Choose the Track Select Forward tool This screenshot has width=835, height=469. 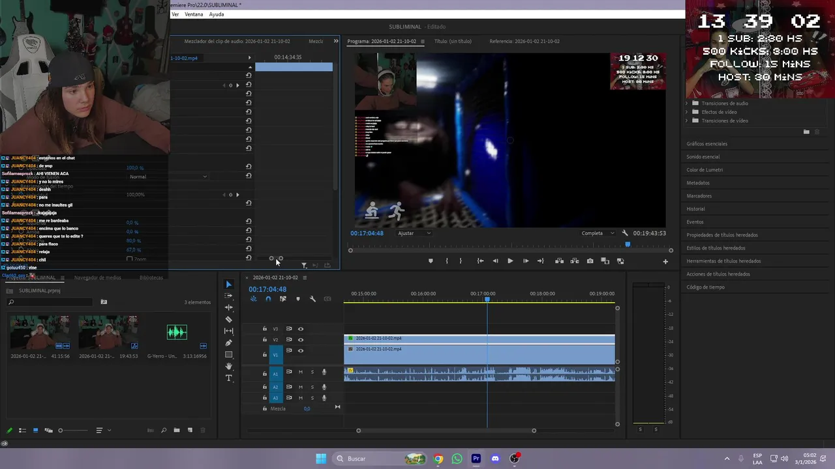(228, 296)
